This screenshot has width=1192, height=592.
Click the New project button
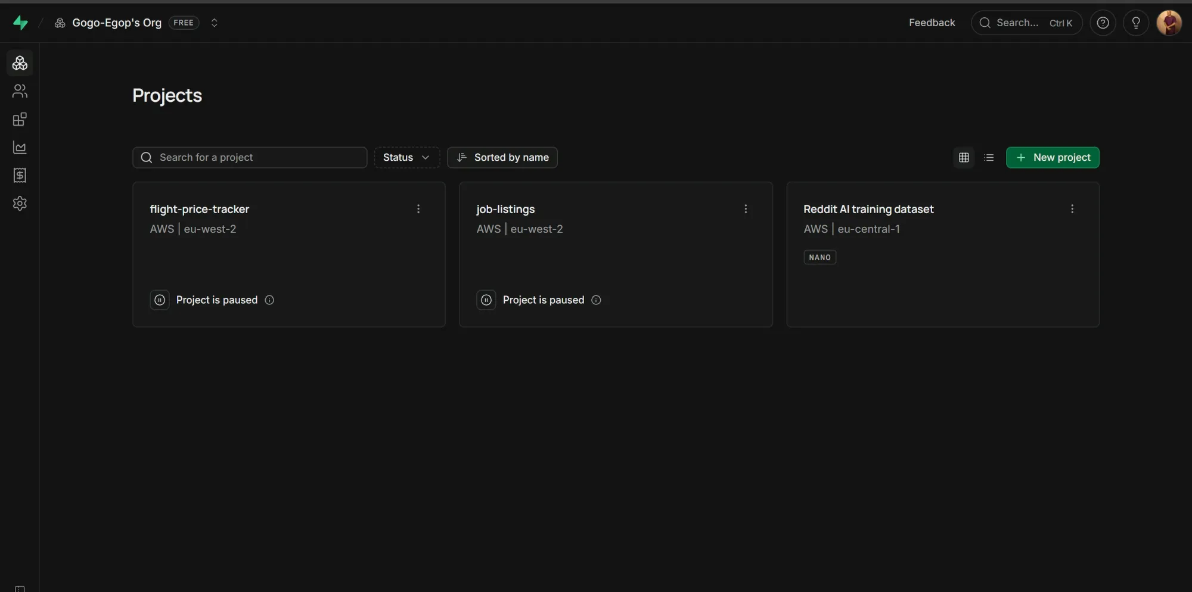tap(1053, 157)
